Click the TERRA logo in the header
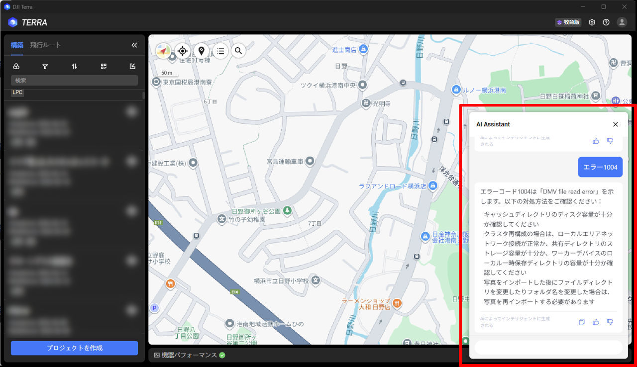Viewport: 637px width, 367px height. coord(28,22)
